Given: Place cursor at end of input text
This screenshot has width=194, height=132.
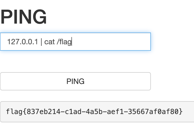Looking at the screenshot, I should (72, 42).
